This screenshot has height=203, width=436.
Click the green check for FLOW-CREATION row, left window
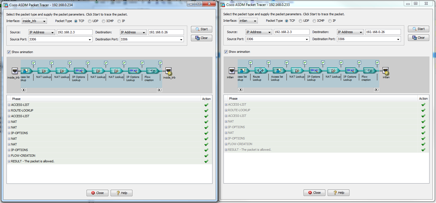coord(206,156)
